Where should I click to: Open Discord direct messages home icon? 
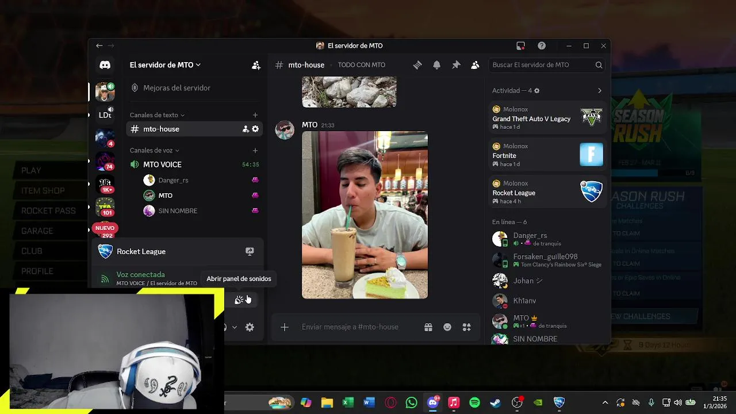tap(105, 65)
